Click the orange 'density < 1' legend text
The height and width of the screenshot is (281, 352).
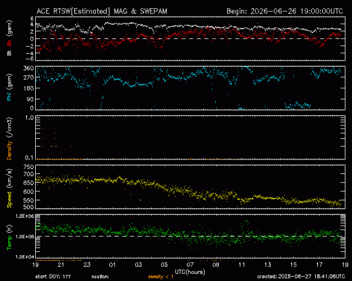[161, 277]
